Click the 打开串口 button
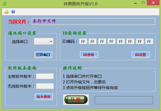161x111 pixels. [43, 55]
